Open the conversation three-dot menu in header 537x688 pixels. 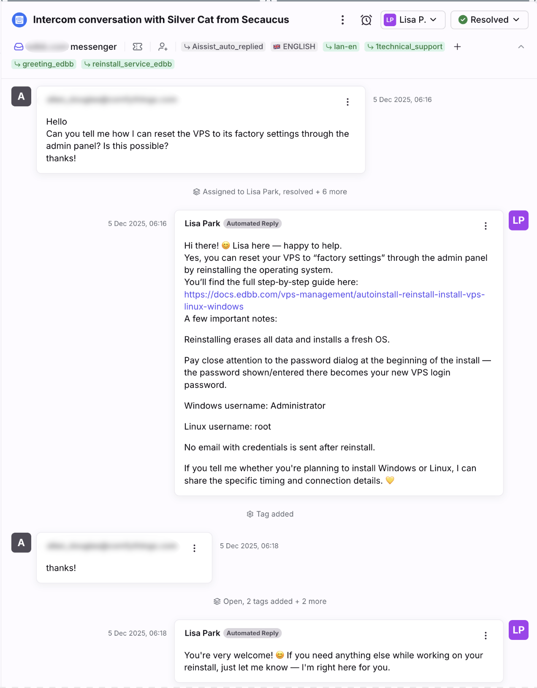pyautogui.click(x=342, y=20)
